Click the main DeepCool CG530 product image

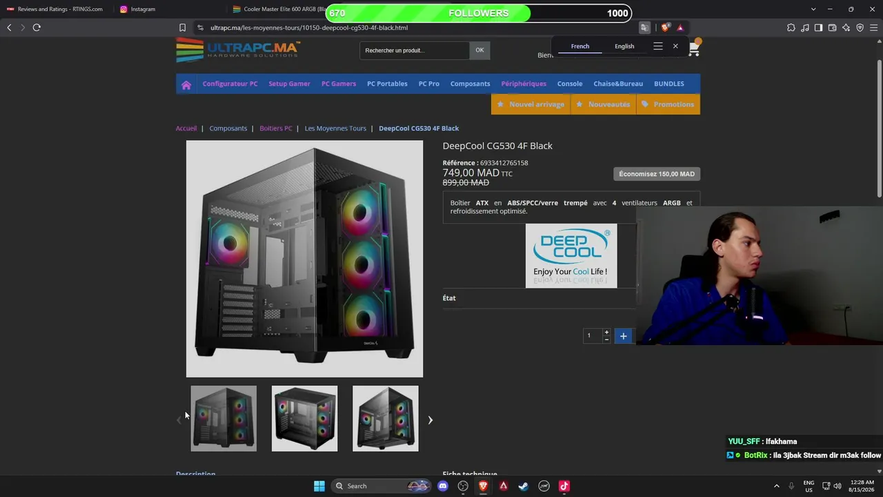tap(304, 259)
